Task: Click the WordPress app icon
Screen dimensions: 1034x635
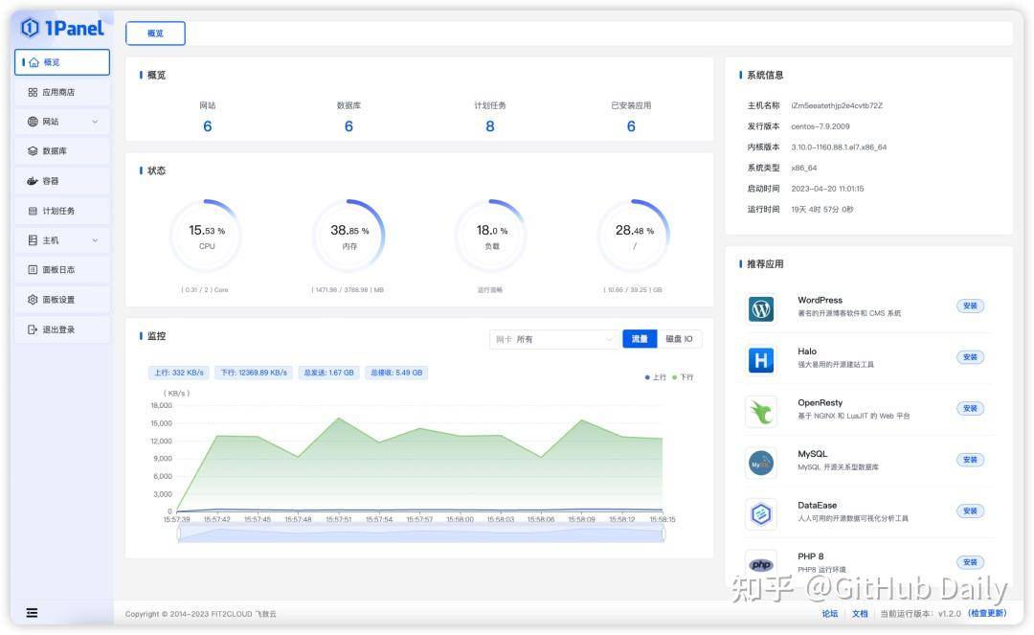Action: tap(761, 308)
